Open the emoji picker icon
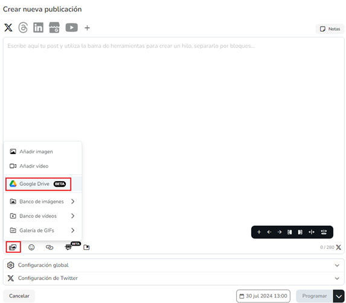Image resolution: width=346 pixels, height=303 pixels. click(x=31, y=247)
